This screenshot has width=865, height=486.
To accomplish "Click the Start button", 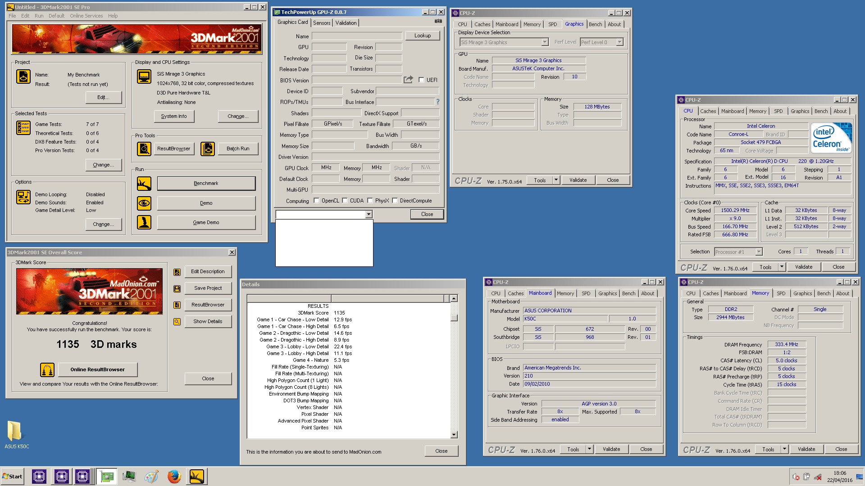I will pyautogui.click(x=13, y=476).
